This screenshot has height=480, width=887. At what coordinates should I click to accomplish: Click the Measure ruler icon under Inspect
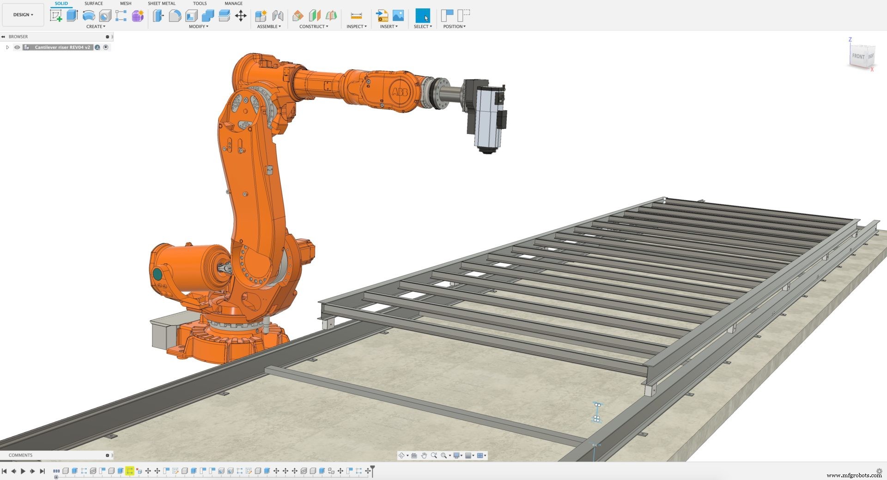click(356, 16)
